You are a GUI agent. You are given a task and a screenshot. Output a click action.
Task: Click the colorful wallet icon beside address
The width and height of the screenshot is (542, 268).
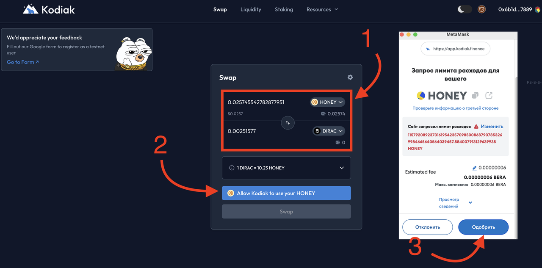click(537, 9)
